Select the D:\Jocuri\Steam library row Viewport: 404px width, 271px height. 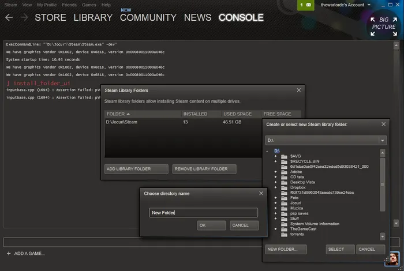tap(184, 122)
